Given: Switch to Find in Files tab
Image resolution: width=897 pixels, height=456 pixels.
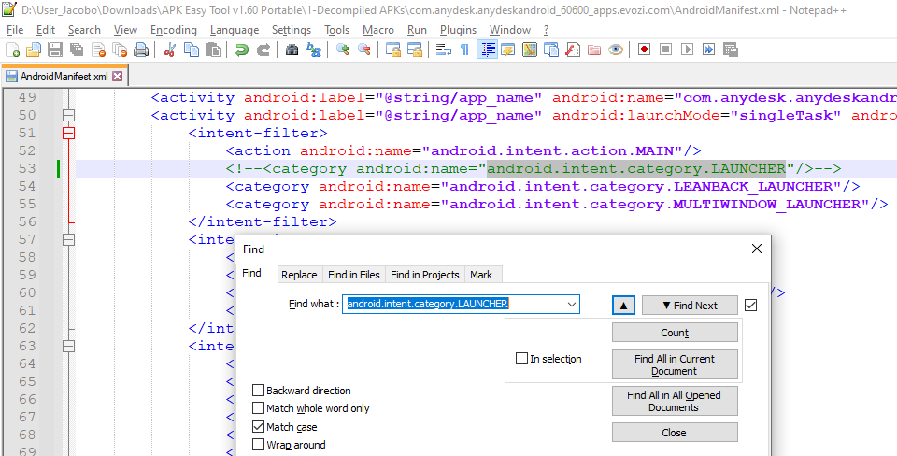Looking at the screenshot, I should click(x=354, y=275).
